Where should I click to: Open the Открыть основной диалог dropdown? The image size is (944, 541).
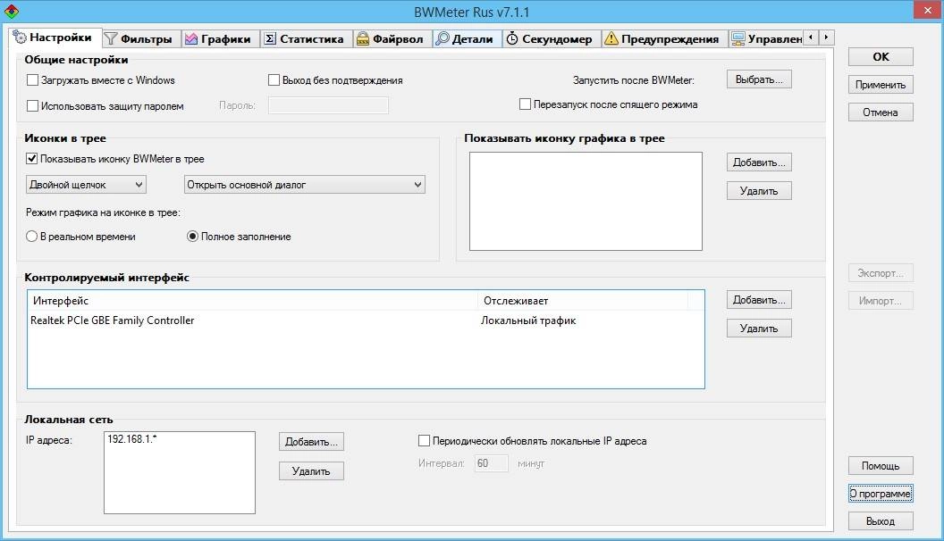[x=305, y=185]
